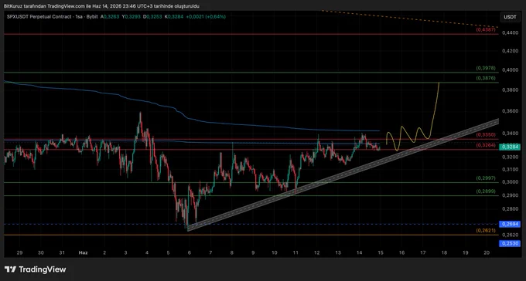Click date 19 on the time axis
The width and height of the screenshot is (526, 281).
[x=466, y=253]
